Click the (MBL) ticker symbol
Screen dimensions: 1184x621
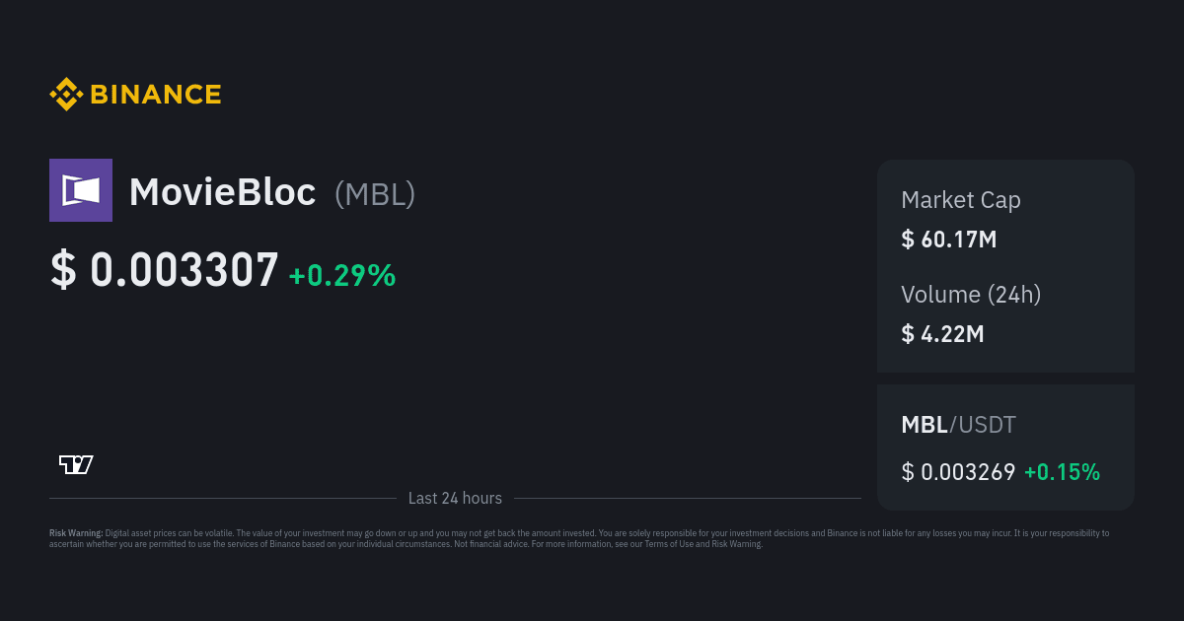click(375, 193)
